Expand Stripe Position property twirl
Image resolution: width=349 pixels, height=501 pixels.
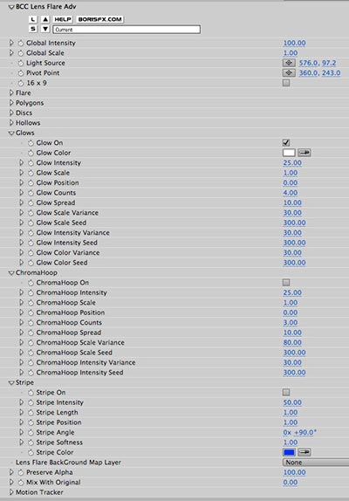tap(21, 422)
